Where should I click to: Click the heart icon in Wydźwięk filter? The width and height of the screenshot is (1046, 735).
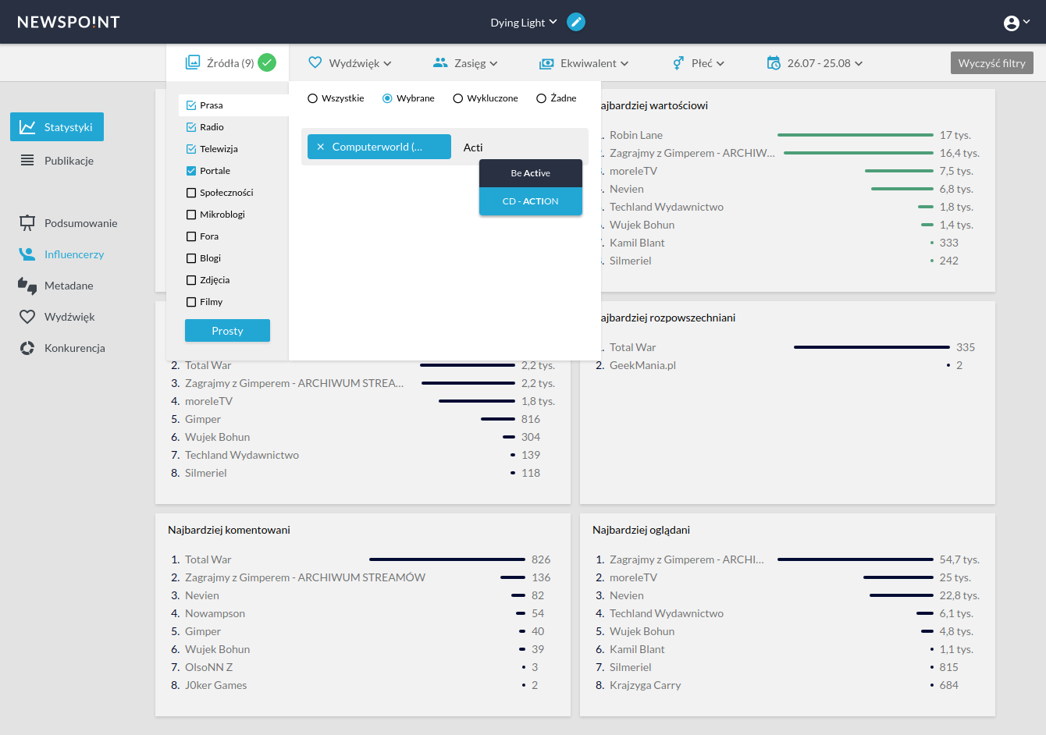(315, 62)
